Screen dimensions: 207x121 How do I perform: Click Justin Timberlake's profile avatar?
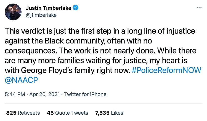pyautogui.click(x=13, y=12)
